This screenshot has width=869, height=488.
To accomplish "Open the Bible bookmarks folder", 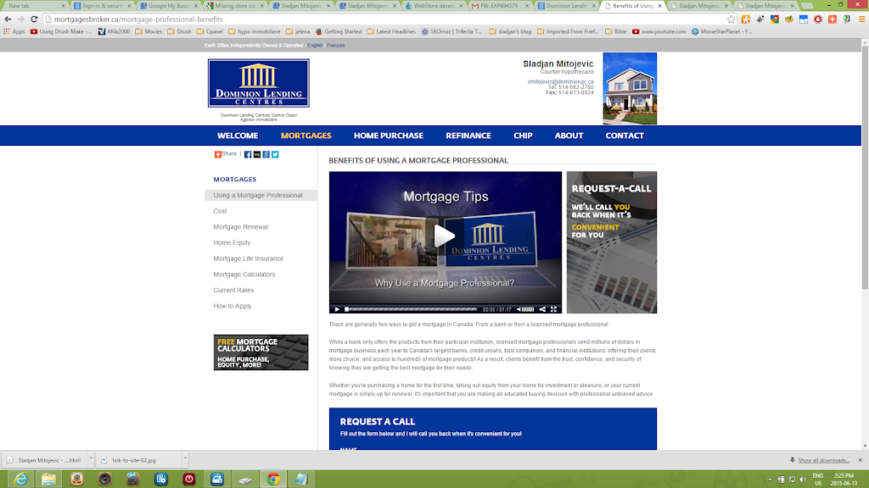I will click(616, 31).
